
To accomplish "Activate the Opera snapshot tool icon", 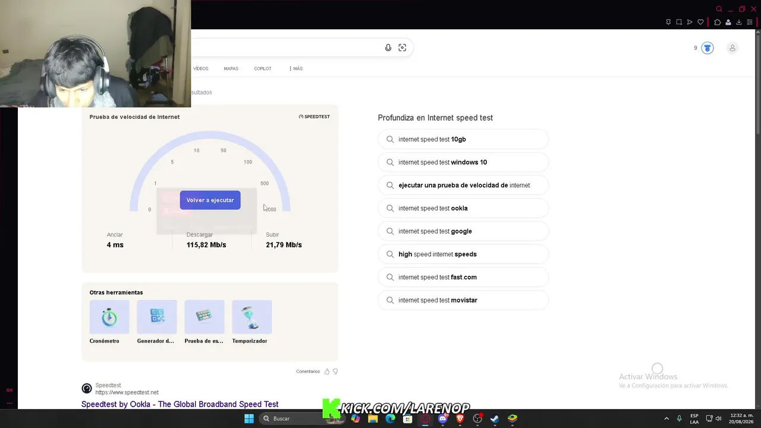I will click(679, 22).
